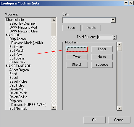The width and height of the screenshot is (134, 127).
Task: Click the Cancel button
Action: 119,120
